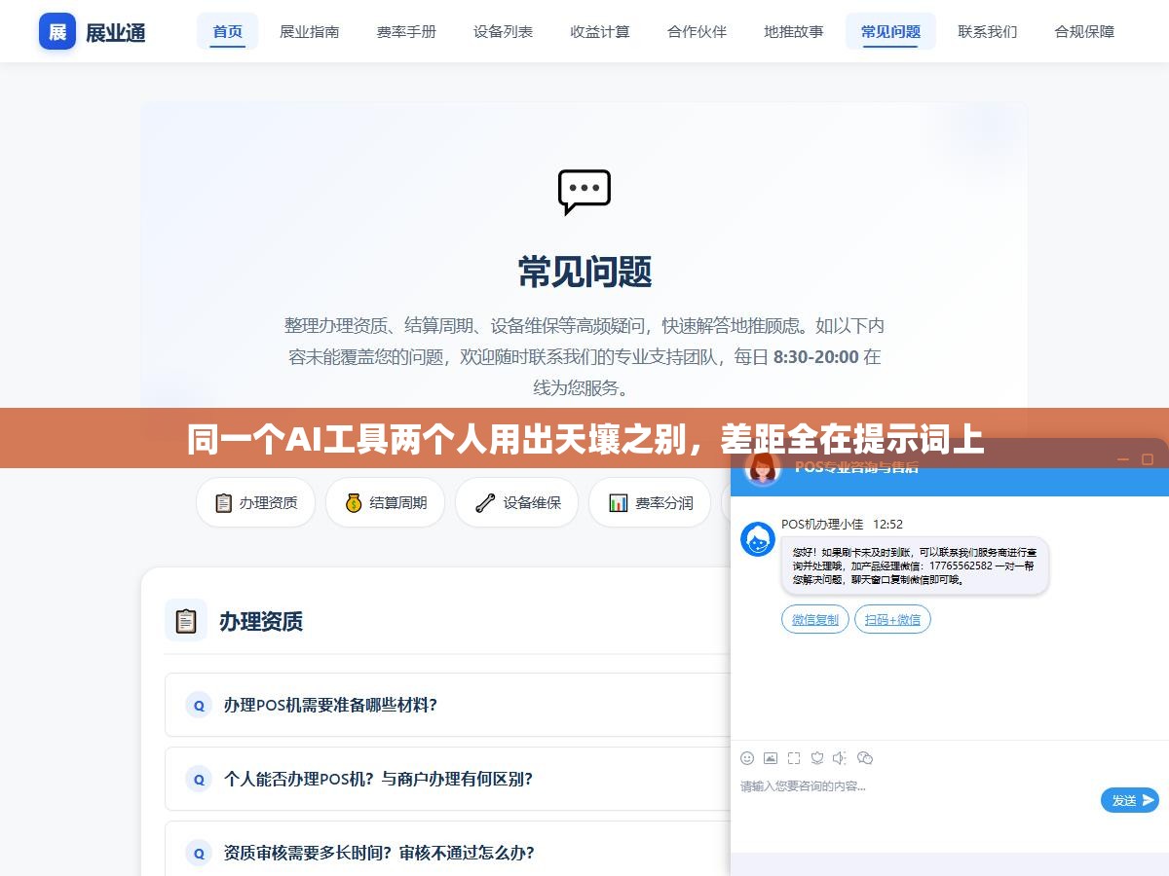Viewport: 1169px width, 876px height.
Task: Minimize the chat window
Action: tap(1124, 458)
